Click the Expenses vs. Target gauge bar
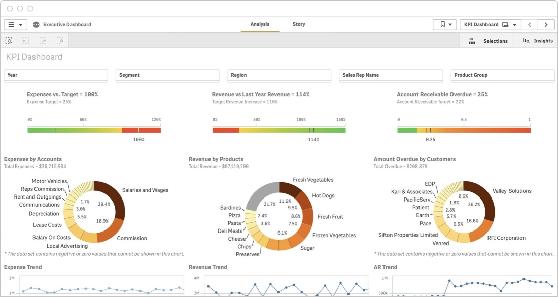 pyautogui.click(x=94, y=130)
